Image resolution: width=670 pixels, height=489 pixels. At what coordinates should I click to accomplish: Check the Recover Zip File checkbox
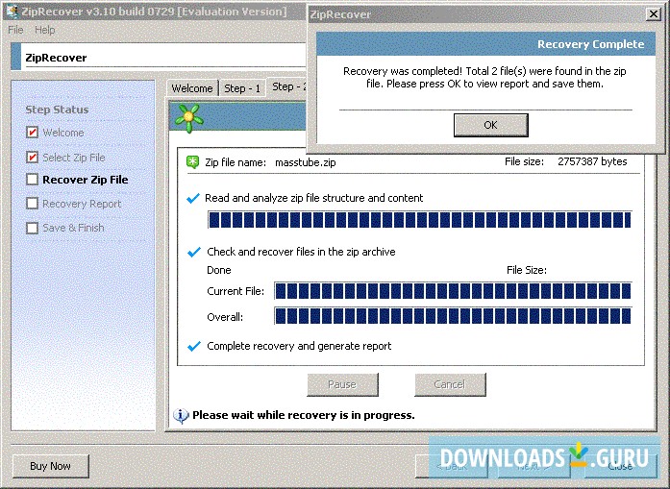tap(32, 180)
